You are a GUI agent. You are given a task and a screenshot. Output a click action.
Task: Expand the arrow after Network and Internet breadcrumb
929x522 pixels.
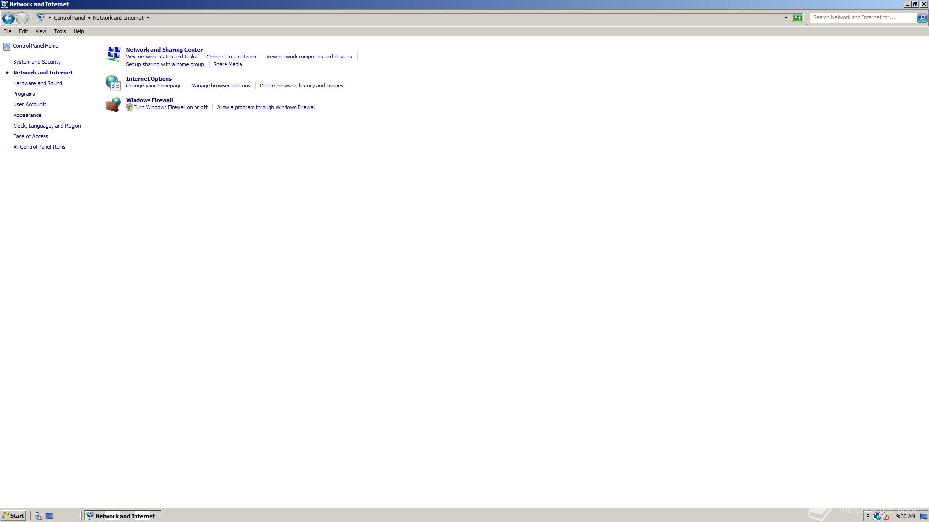(148, 18)
